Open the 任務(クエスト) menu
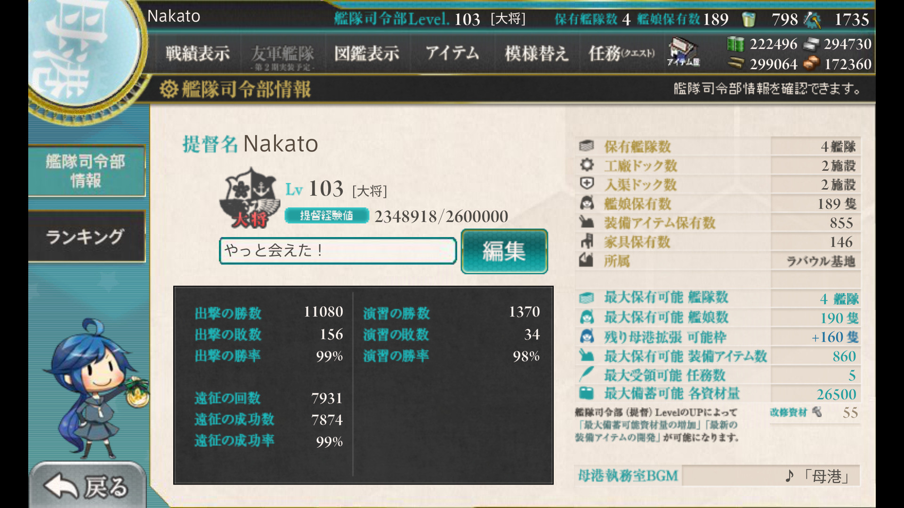 point(621,53)
